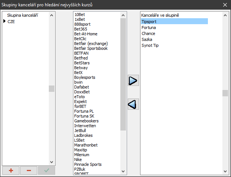231x177 pixels.
Task: Select Tipsport in the group list
Action: pyautogui.click(x=174, y=22)
